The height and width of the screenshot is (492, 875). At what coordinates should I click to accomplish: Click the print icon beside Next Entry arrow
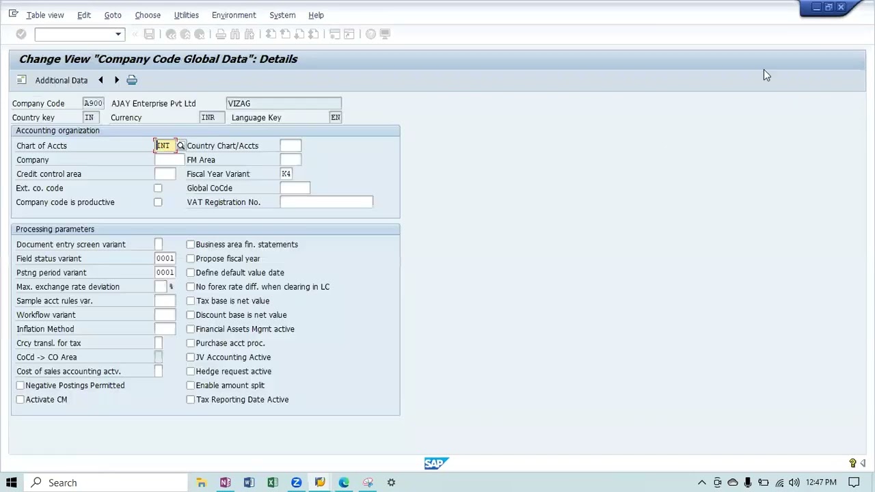[x=132, y=80]
